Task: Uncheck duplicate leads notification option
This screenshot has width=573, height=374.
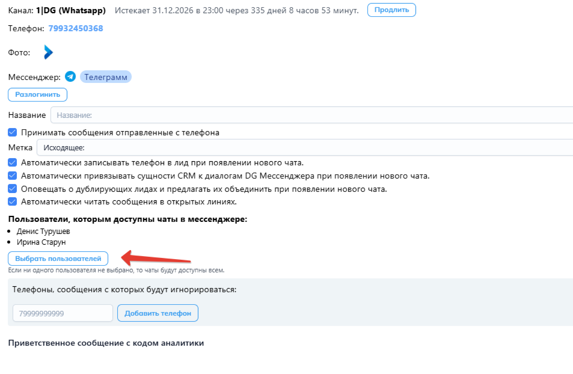Action: coord(13,189)
